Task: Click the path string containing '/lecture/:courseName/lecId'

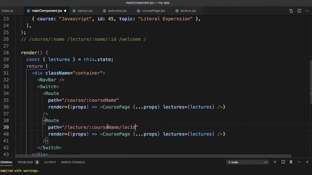Action: pos(99,127)
